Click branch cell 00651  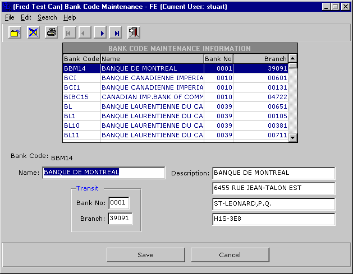click(261, 106)
